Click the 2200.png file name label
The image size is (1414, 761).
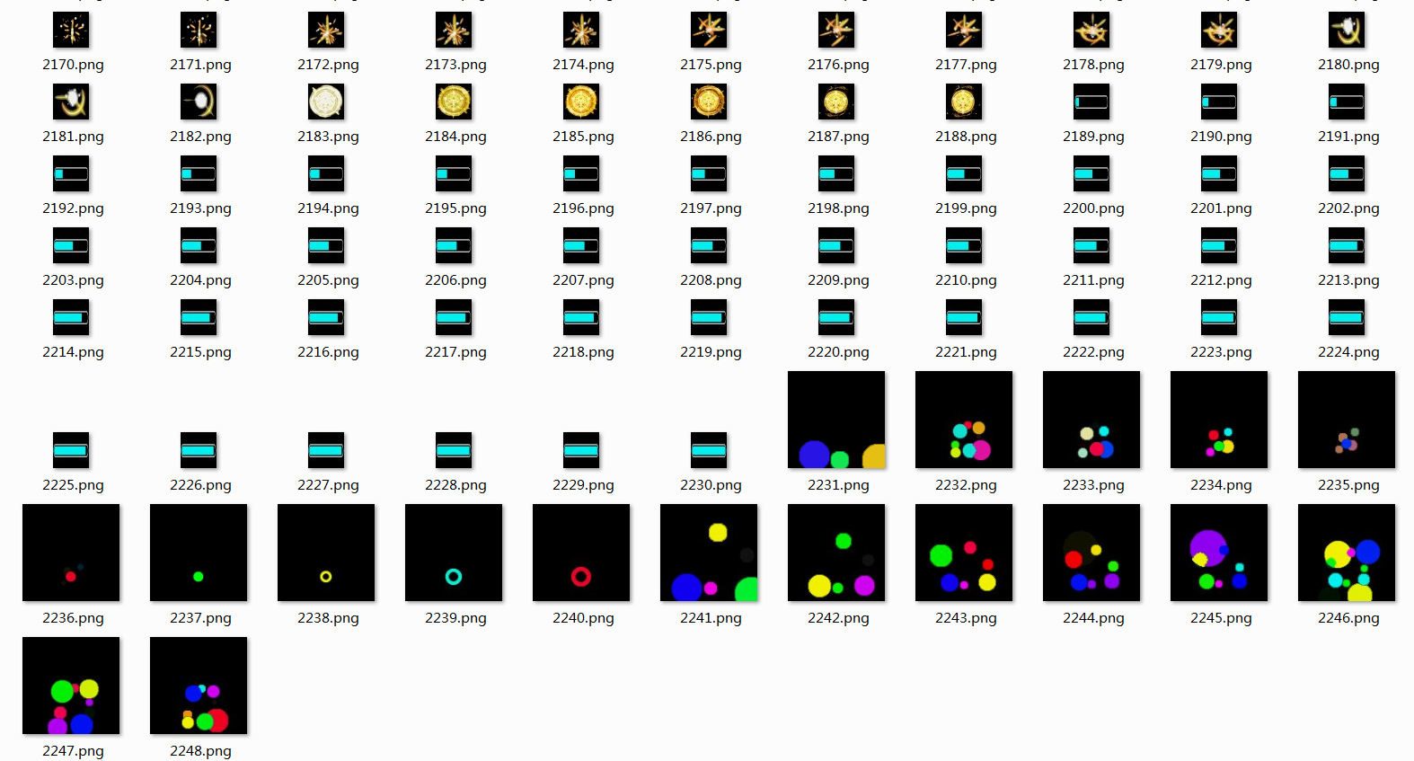click(x=1093, y=208)
